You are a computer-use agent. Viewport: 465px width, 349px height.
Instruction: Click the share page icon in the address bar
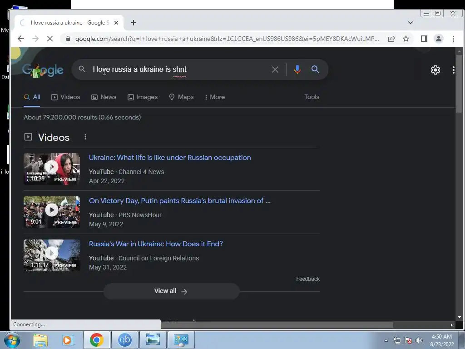(x=391, y=39)
